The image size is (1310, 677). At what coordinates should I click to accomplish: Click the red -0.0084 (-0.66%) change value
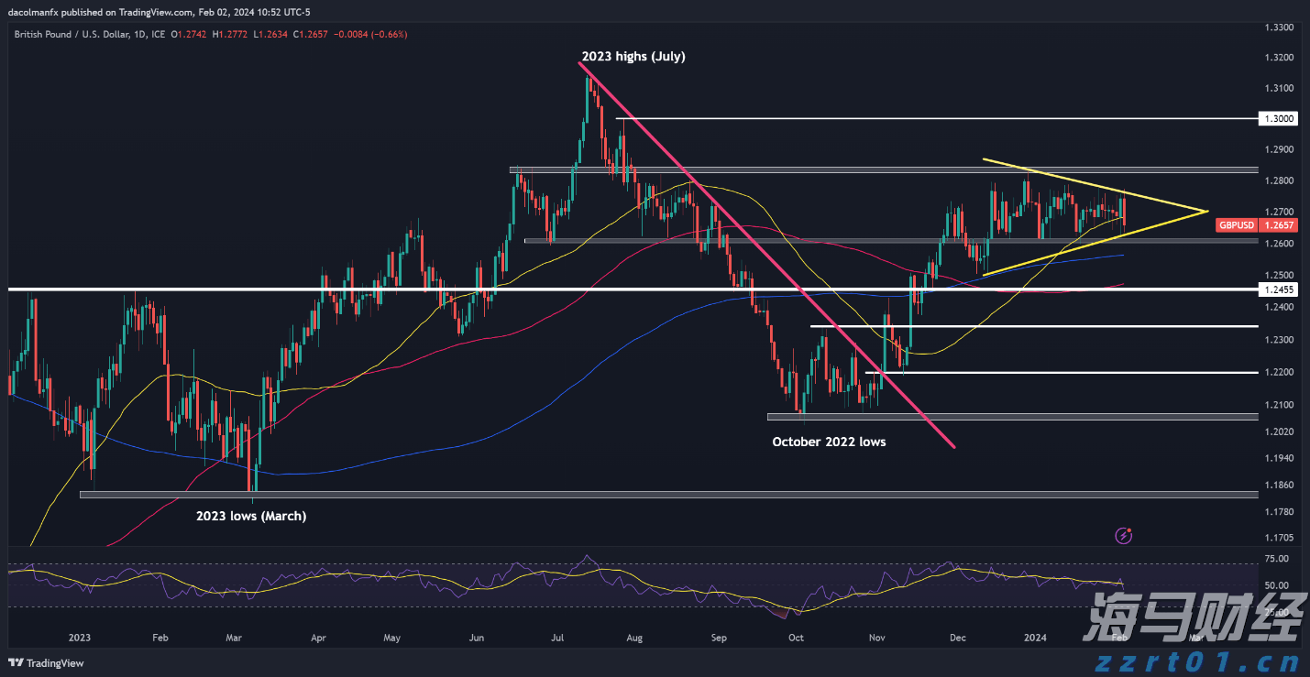369,34
